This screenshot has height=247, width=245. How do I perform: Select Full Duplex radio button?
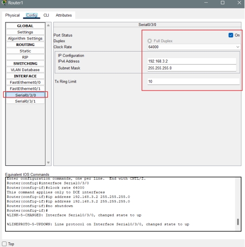[149, 41]
